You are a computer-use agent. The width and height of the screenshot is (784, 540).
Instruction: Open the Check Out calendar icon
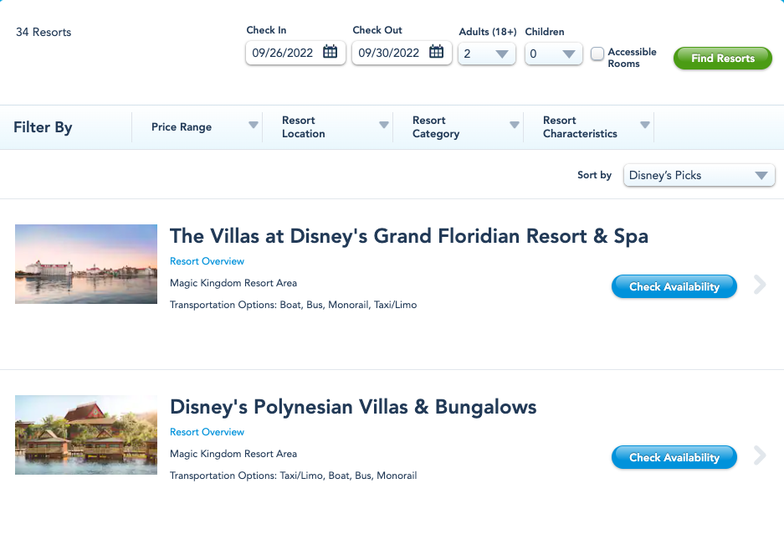[x=436, y=52]
